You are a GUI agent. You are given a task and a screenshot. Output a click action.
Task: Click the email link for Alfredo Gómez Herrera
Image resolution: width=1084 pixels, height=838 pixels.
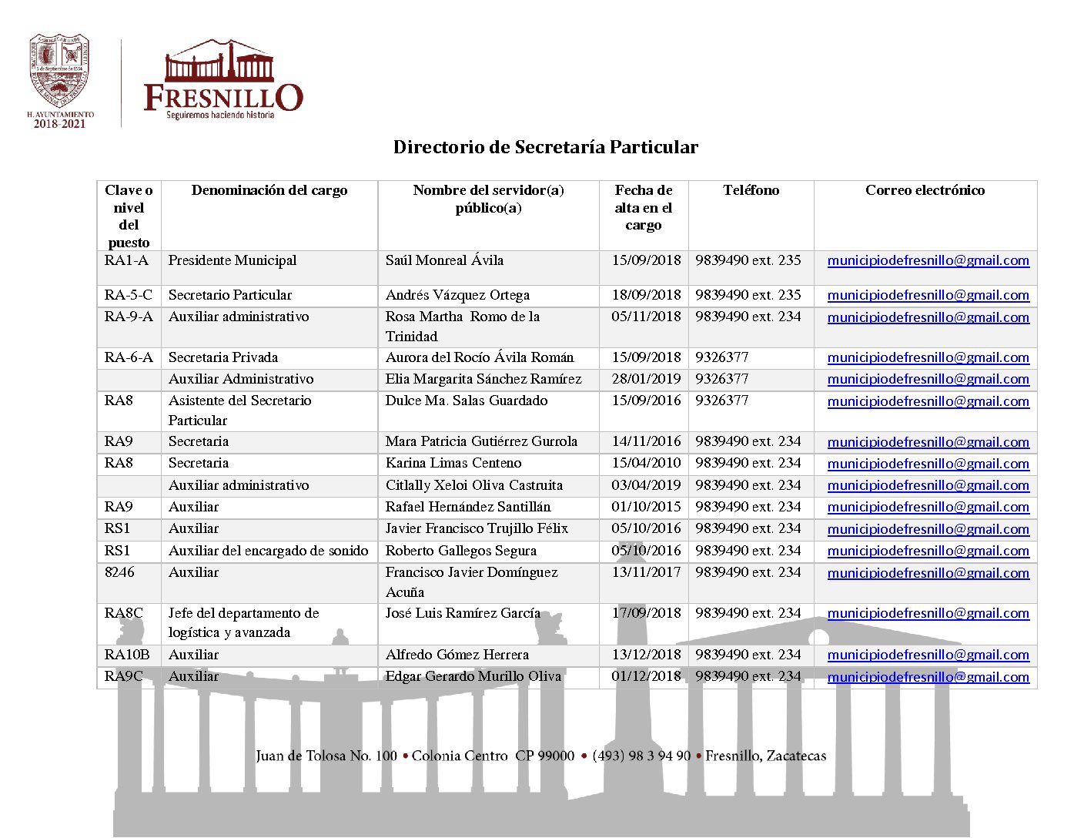(928, 655)
